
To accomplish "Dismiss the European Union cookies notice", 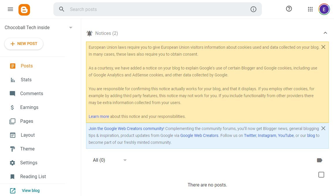I will click(323, 47).
